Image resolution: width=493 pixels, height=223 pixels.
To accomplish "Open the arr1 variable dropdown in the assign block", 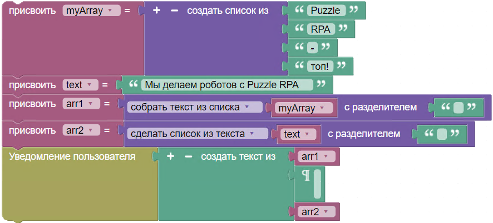I will pyautogui.click(x=81, y=104).
